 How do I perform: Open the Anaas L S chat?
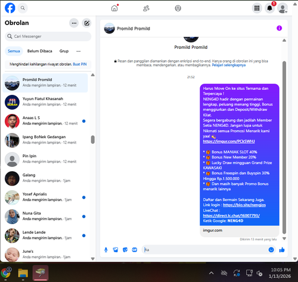[x=45, y=121]
